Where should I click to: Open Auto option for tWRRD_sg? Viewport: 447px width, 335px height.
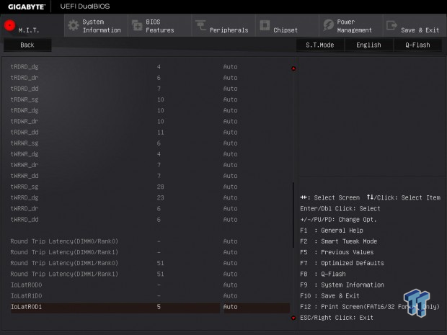(x=230, y=187)
